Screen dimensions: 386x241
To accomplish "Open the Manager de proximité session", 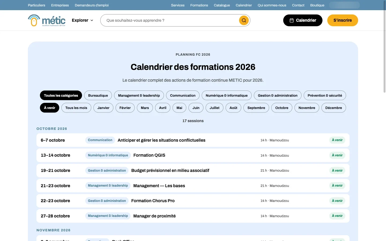I will (193, 216).
